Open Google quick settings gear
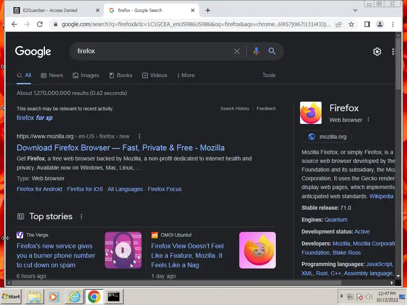407x305 pixels. (377, 52)
